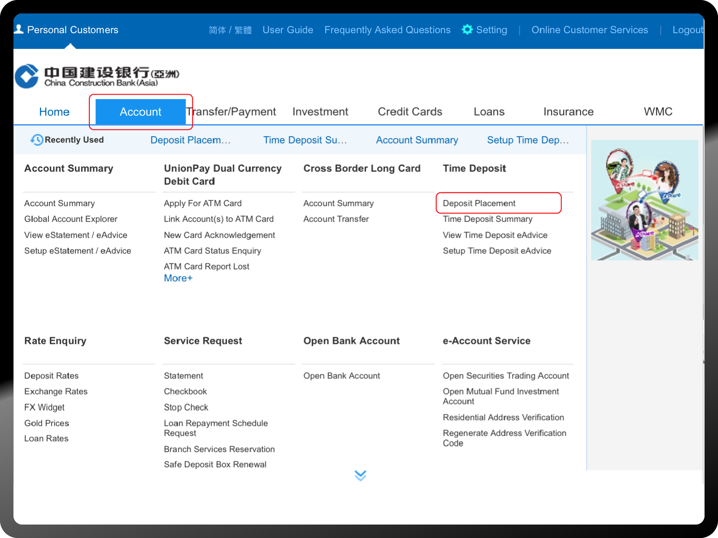The image size is (718, 538).
Task: Open the Home tab
Action: [54, 112]
